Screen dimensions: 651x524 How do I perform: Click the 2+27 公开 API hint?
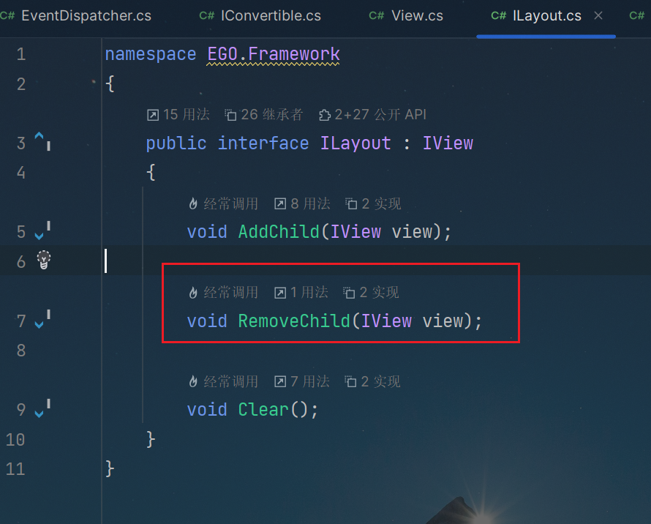(372, 115)
